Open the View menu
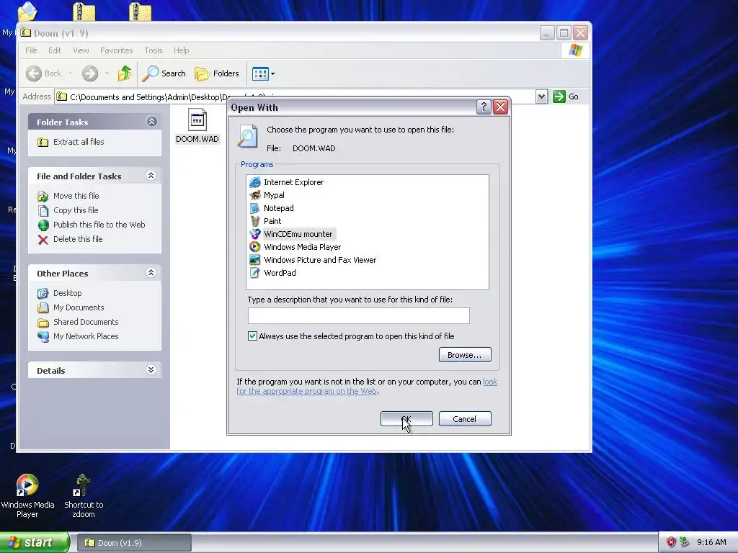Viewport: 738px width, 553px height. click(x=81, y=50)
